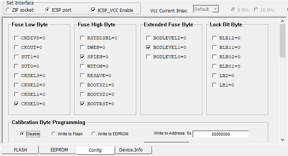The image size is (288, 156).
Task: Select the ZIF socket interface option
Action: [x=8, y=10]
